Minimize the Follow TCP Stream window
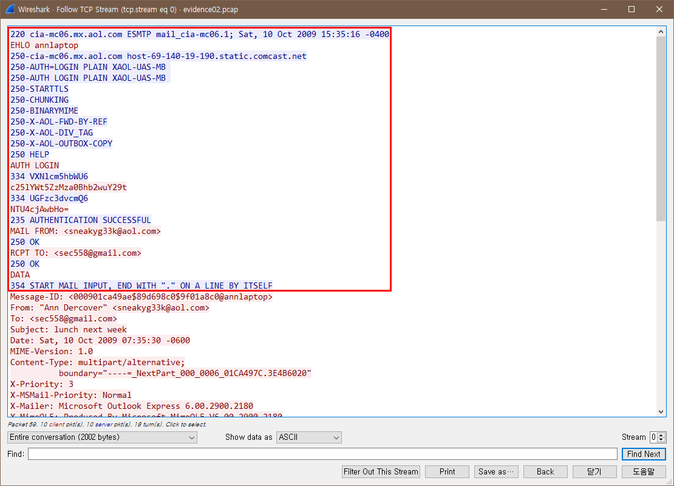Viewport: 674px width, 486px height. coord(604,9)
